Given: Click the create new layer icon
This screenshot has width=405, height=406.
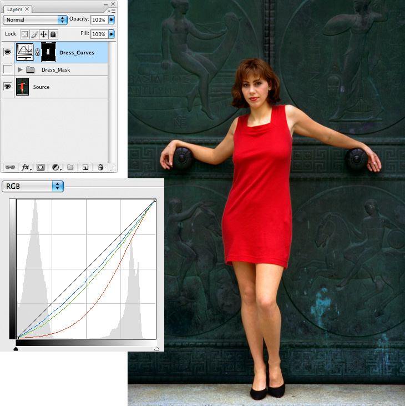Looking at the screenshot, I should tap(85, 167).
